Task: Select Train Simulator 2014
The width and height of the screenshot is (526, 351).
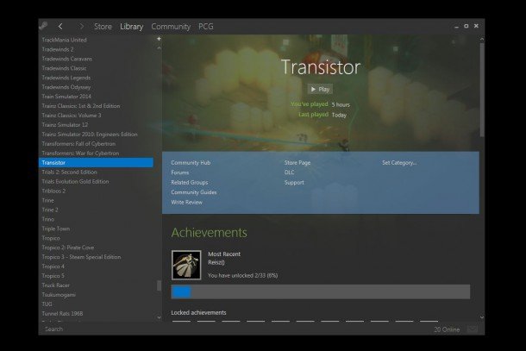Action: (66, 97)
